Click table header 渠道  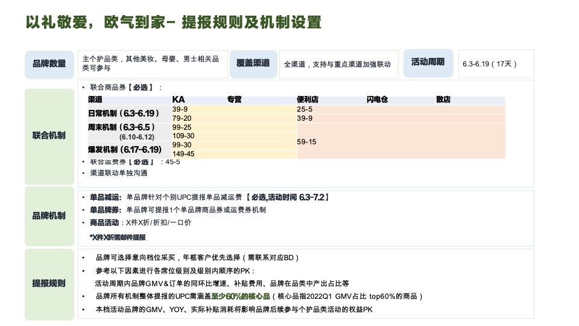95,100
